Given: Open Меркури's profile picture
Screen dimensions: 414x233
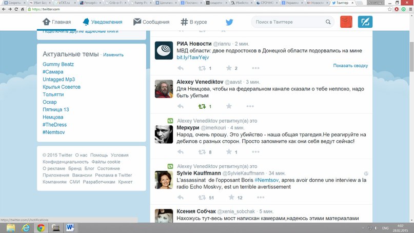Looking at the screenshot, I should pyautogui.click(x=164, y=134).
